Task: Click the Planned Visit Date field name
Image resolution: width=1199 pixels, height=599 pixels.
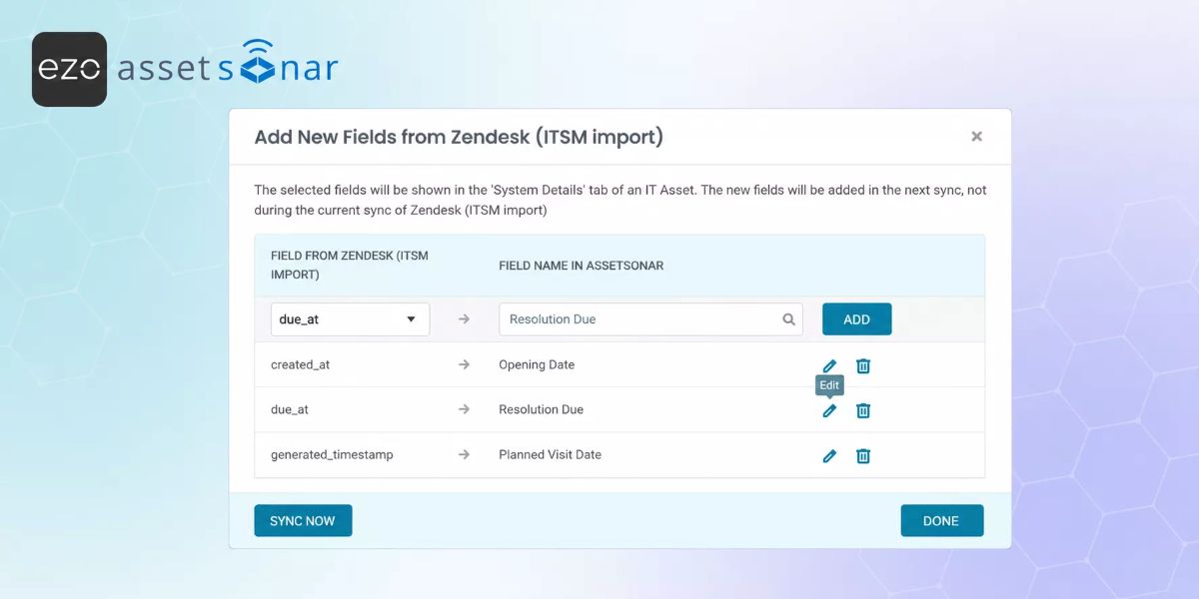Action: coord(550,454)
